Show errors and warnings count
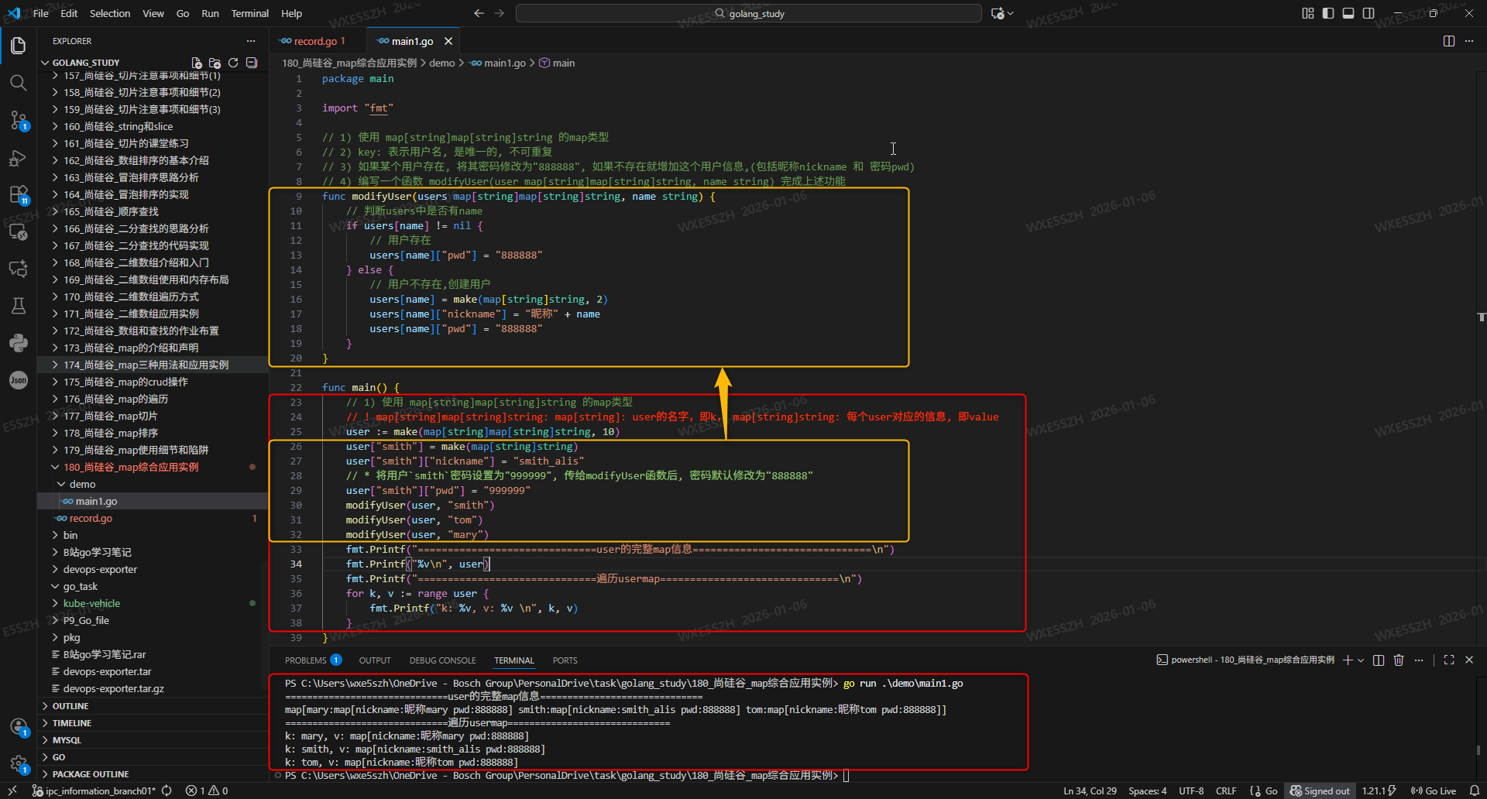The width and height of the screenshot is (1487, 799). click(207, 791)
